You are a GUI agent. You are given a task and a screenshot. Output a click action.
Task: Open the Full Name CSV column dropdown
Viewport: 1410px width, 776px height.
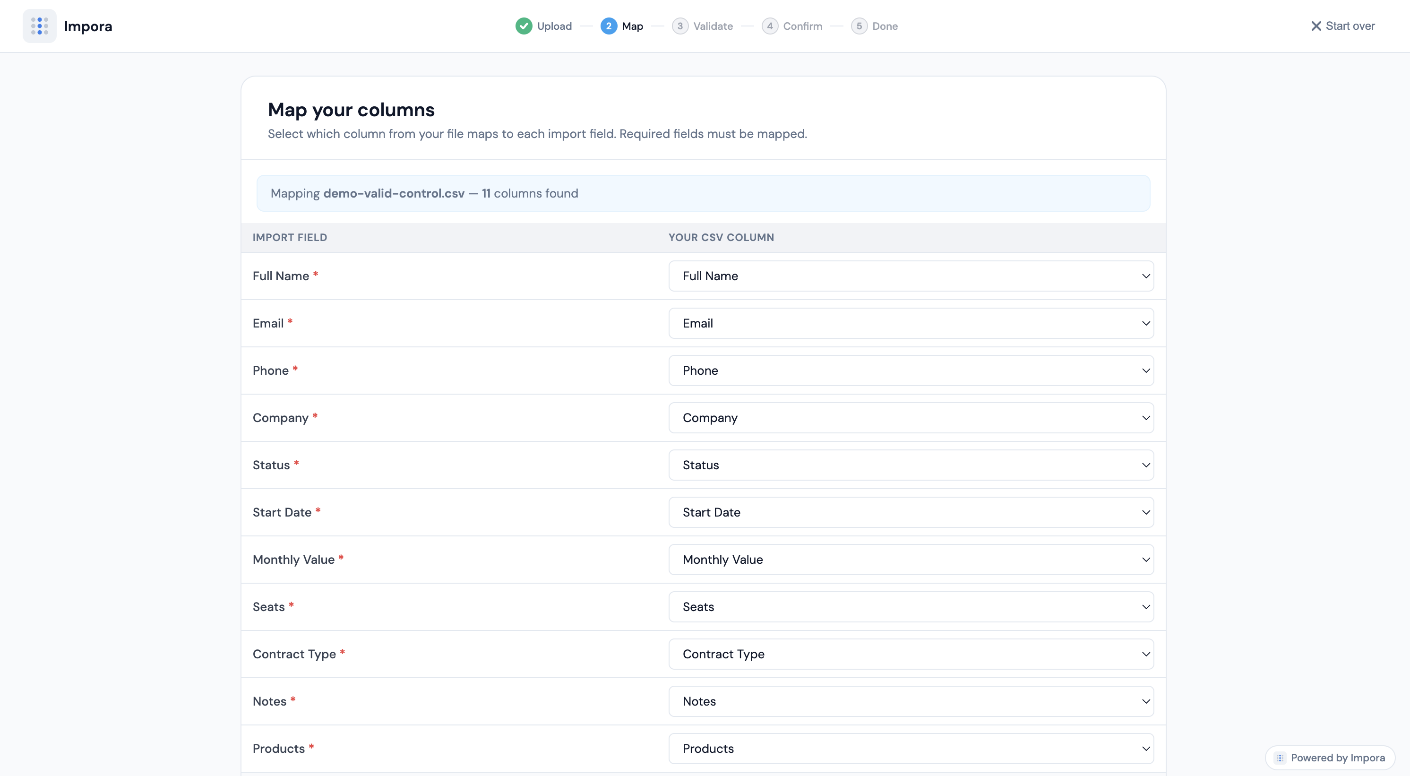tap(911, 276)
